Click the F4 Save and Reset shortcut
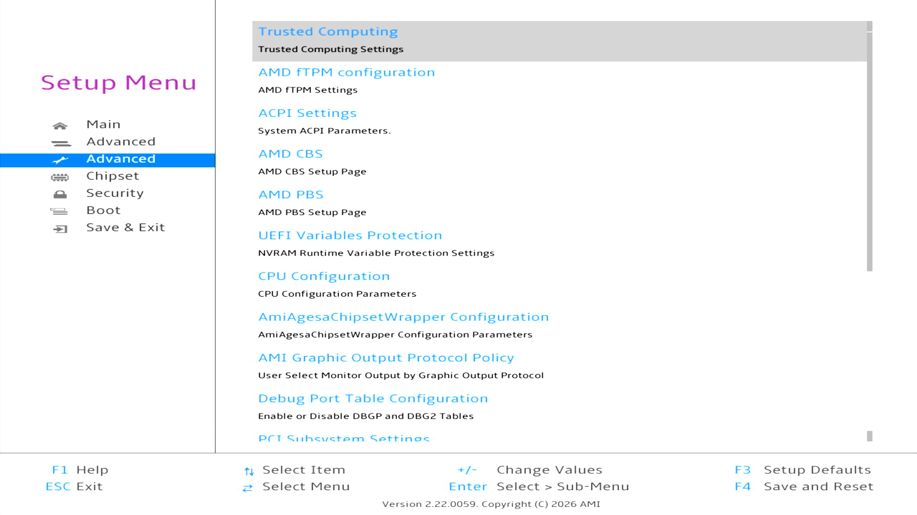This screenshot has width=917, height=515. [804, 486]
